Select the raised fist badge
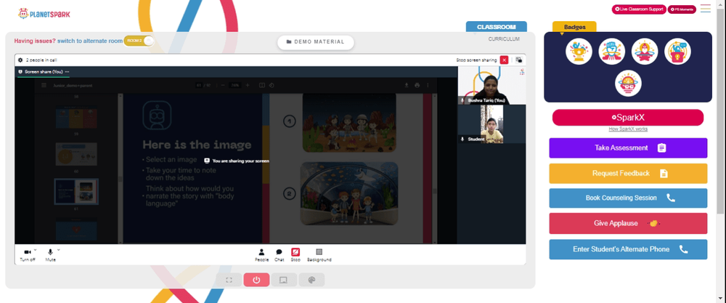The height and width of the screenshot is (303, 726). 611,52
